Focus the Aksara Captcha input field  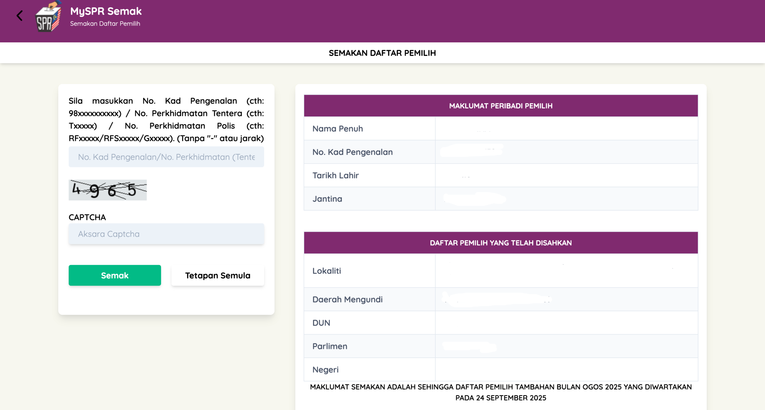tap(166, 234)
